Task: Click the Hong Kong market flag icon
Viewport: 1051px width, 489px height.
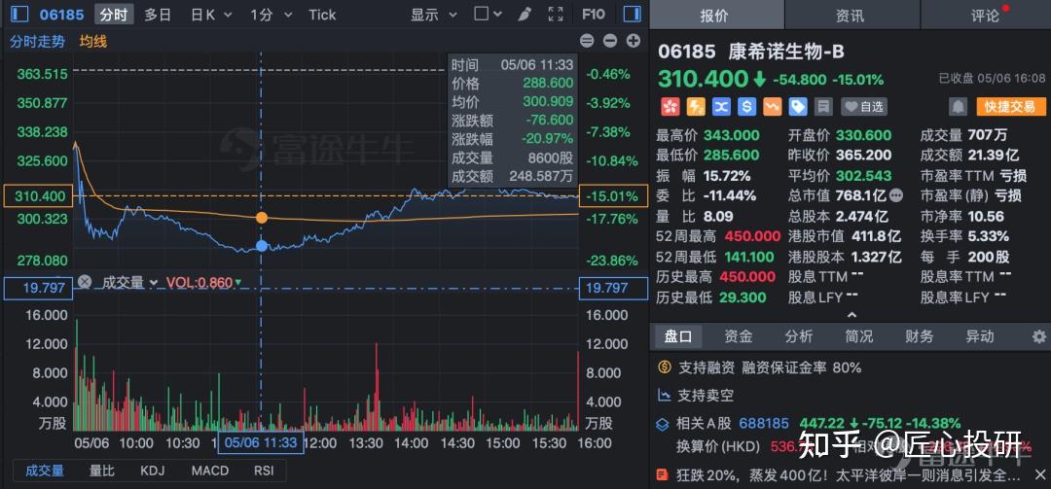Action: (x=669, y=106)
